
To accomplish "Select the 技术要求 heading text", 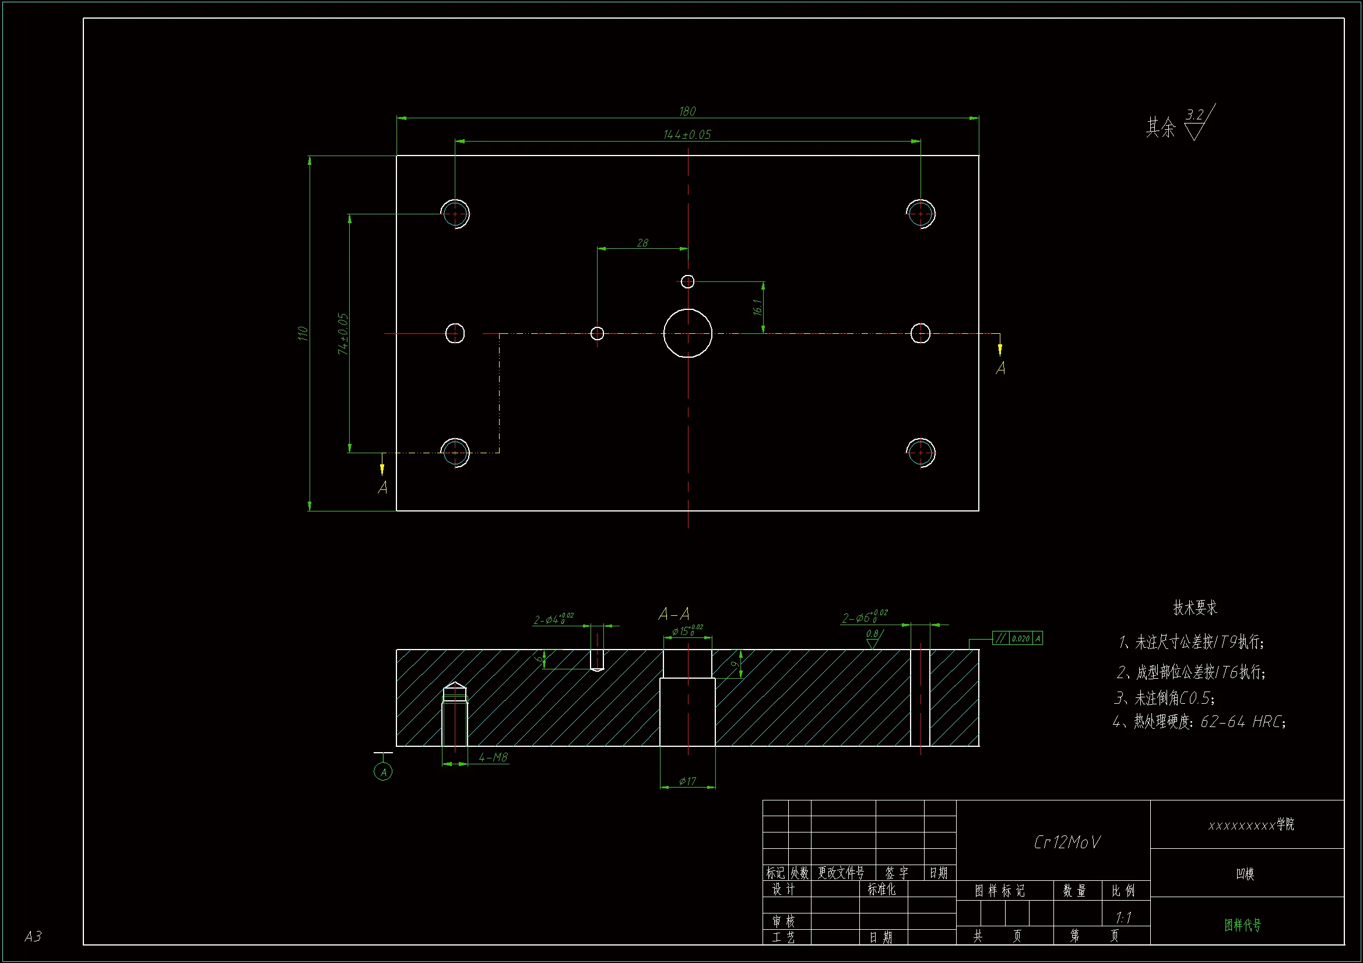I will coord(1195,608).
